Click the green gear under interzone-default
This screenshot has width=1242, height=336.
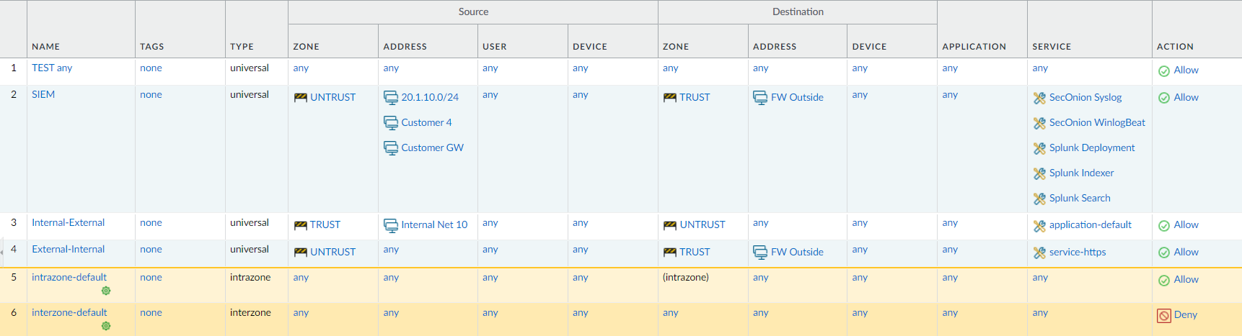[x=106, y=326]
